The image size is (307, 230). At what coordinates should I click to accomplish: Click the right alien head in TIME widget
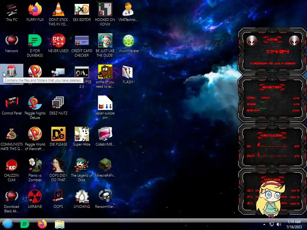point(294,40)
